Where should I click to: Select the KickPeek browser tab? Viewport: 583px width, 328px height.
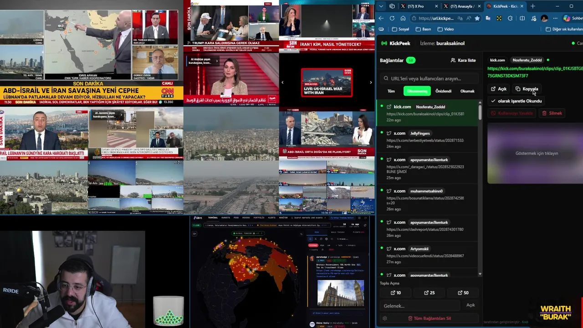[x=505, y=6]
